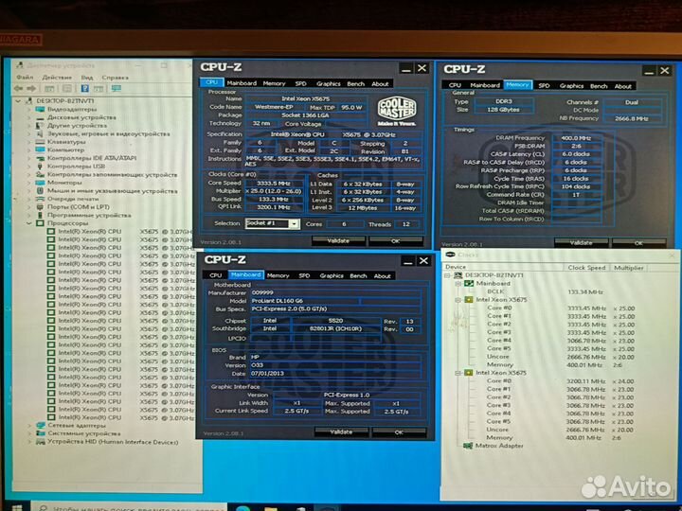
Task: Click Validate in the Mainboard CPU-Z window
Action: [x=341, y=432]
